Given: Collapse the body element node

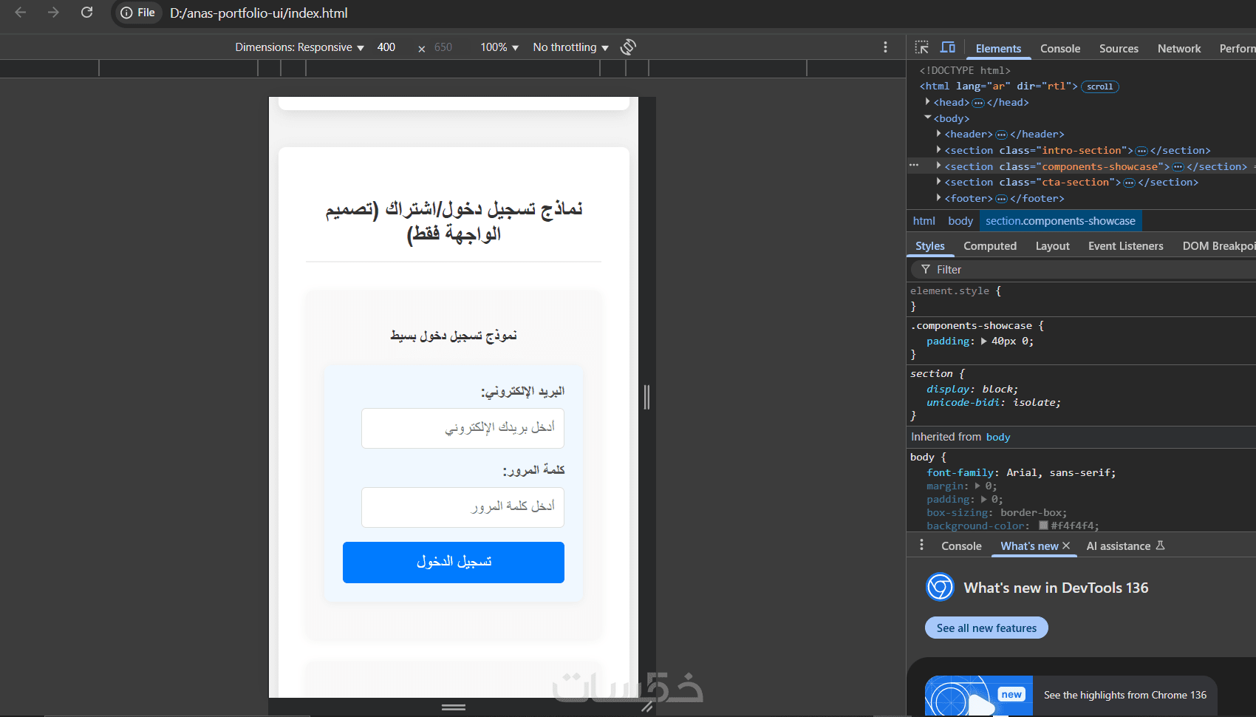Looking at the screenshot, I should (x=928, y=118).
